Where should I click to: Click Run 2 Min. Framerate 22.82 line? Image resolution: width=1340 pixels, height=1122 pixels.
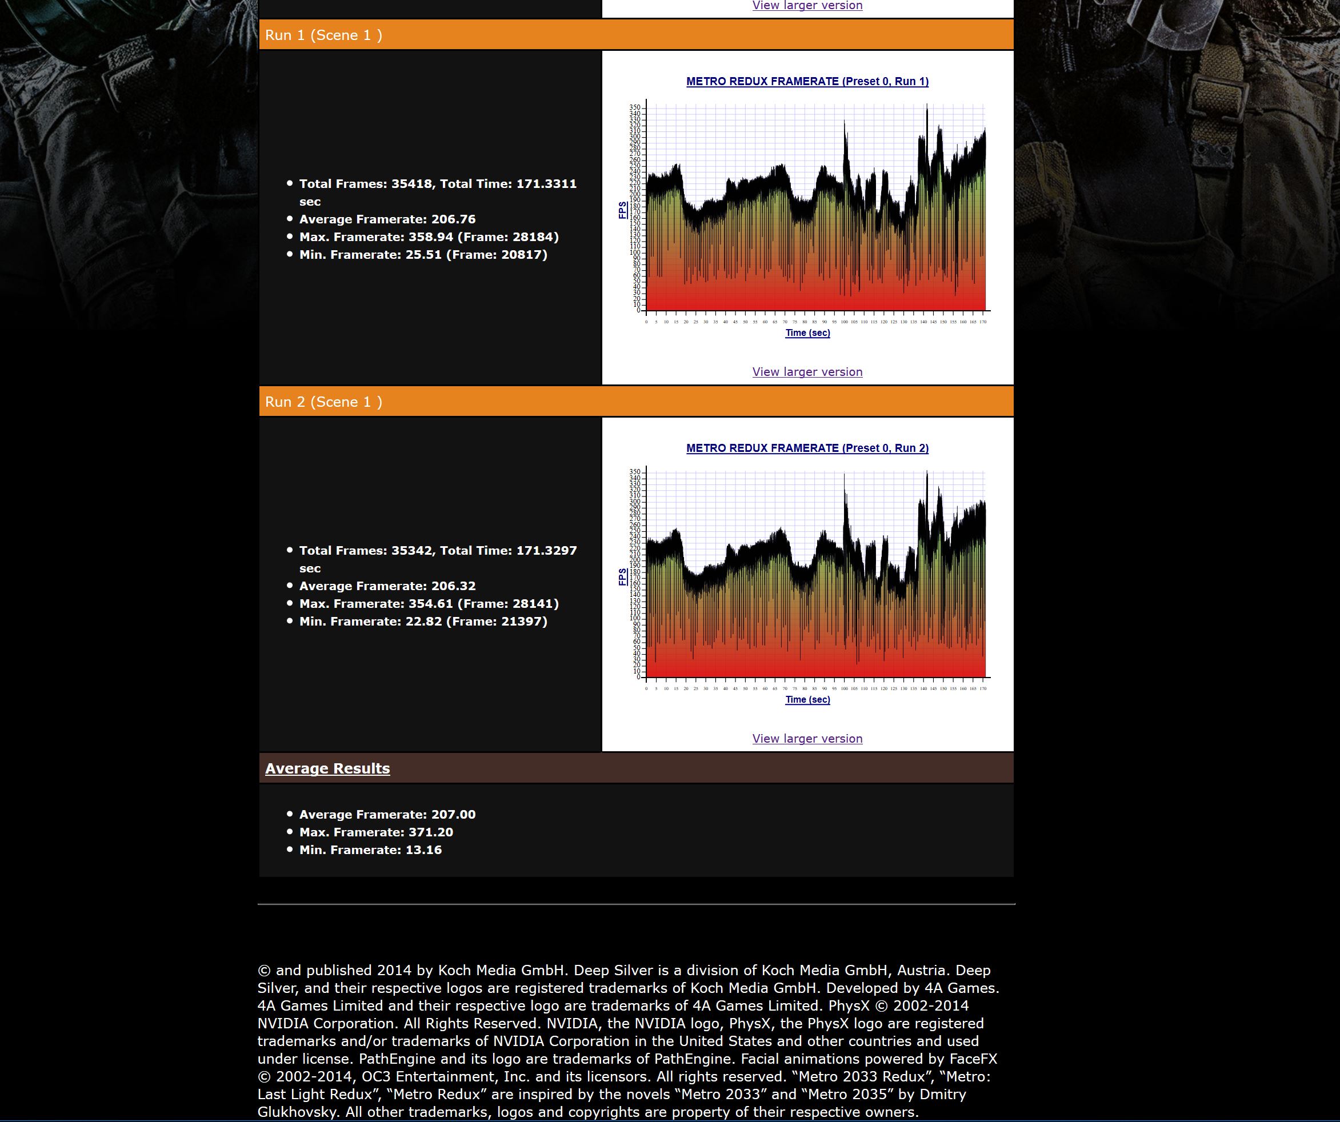click(423, 622)
